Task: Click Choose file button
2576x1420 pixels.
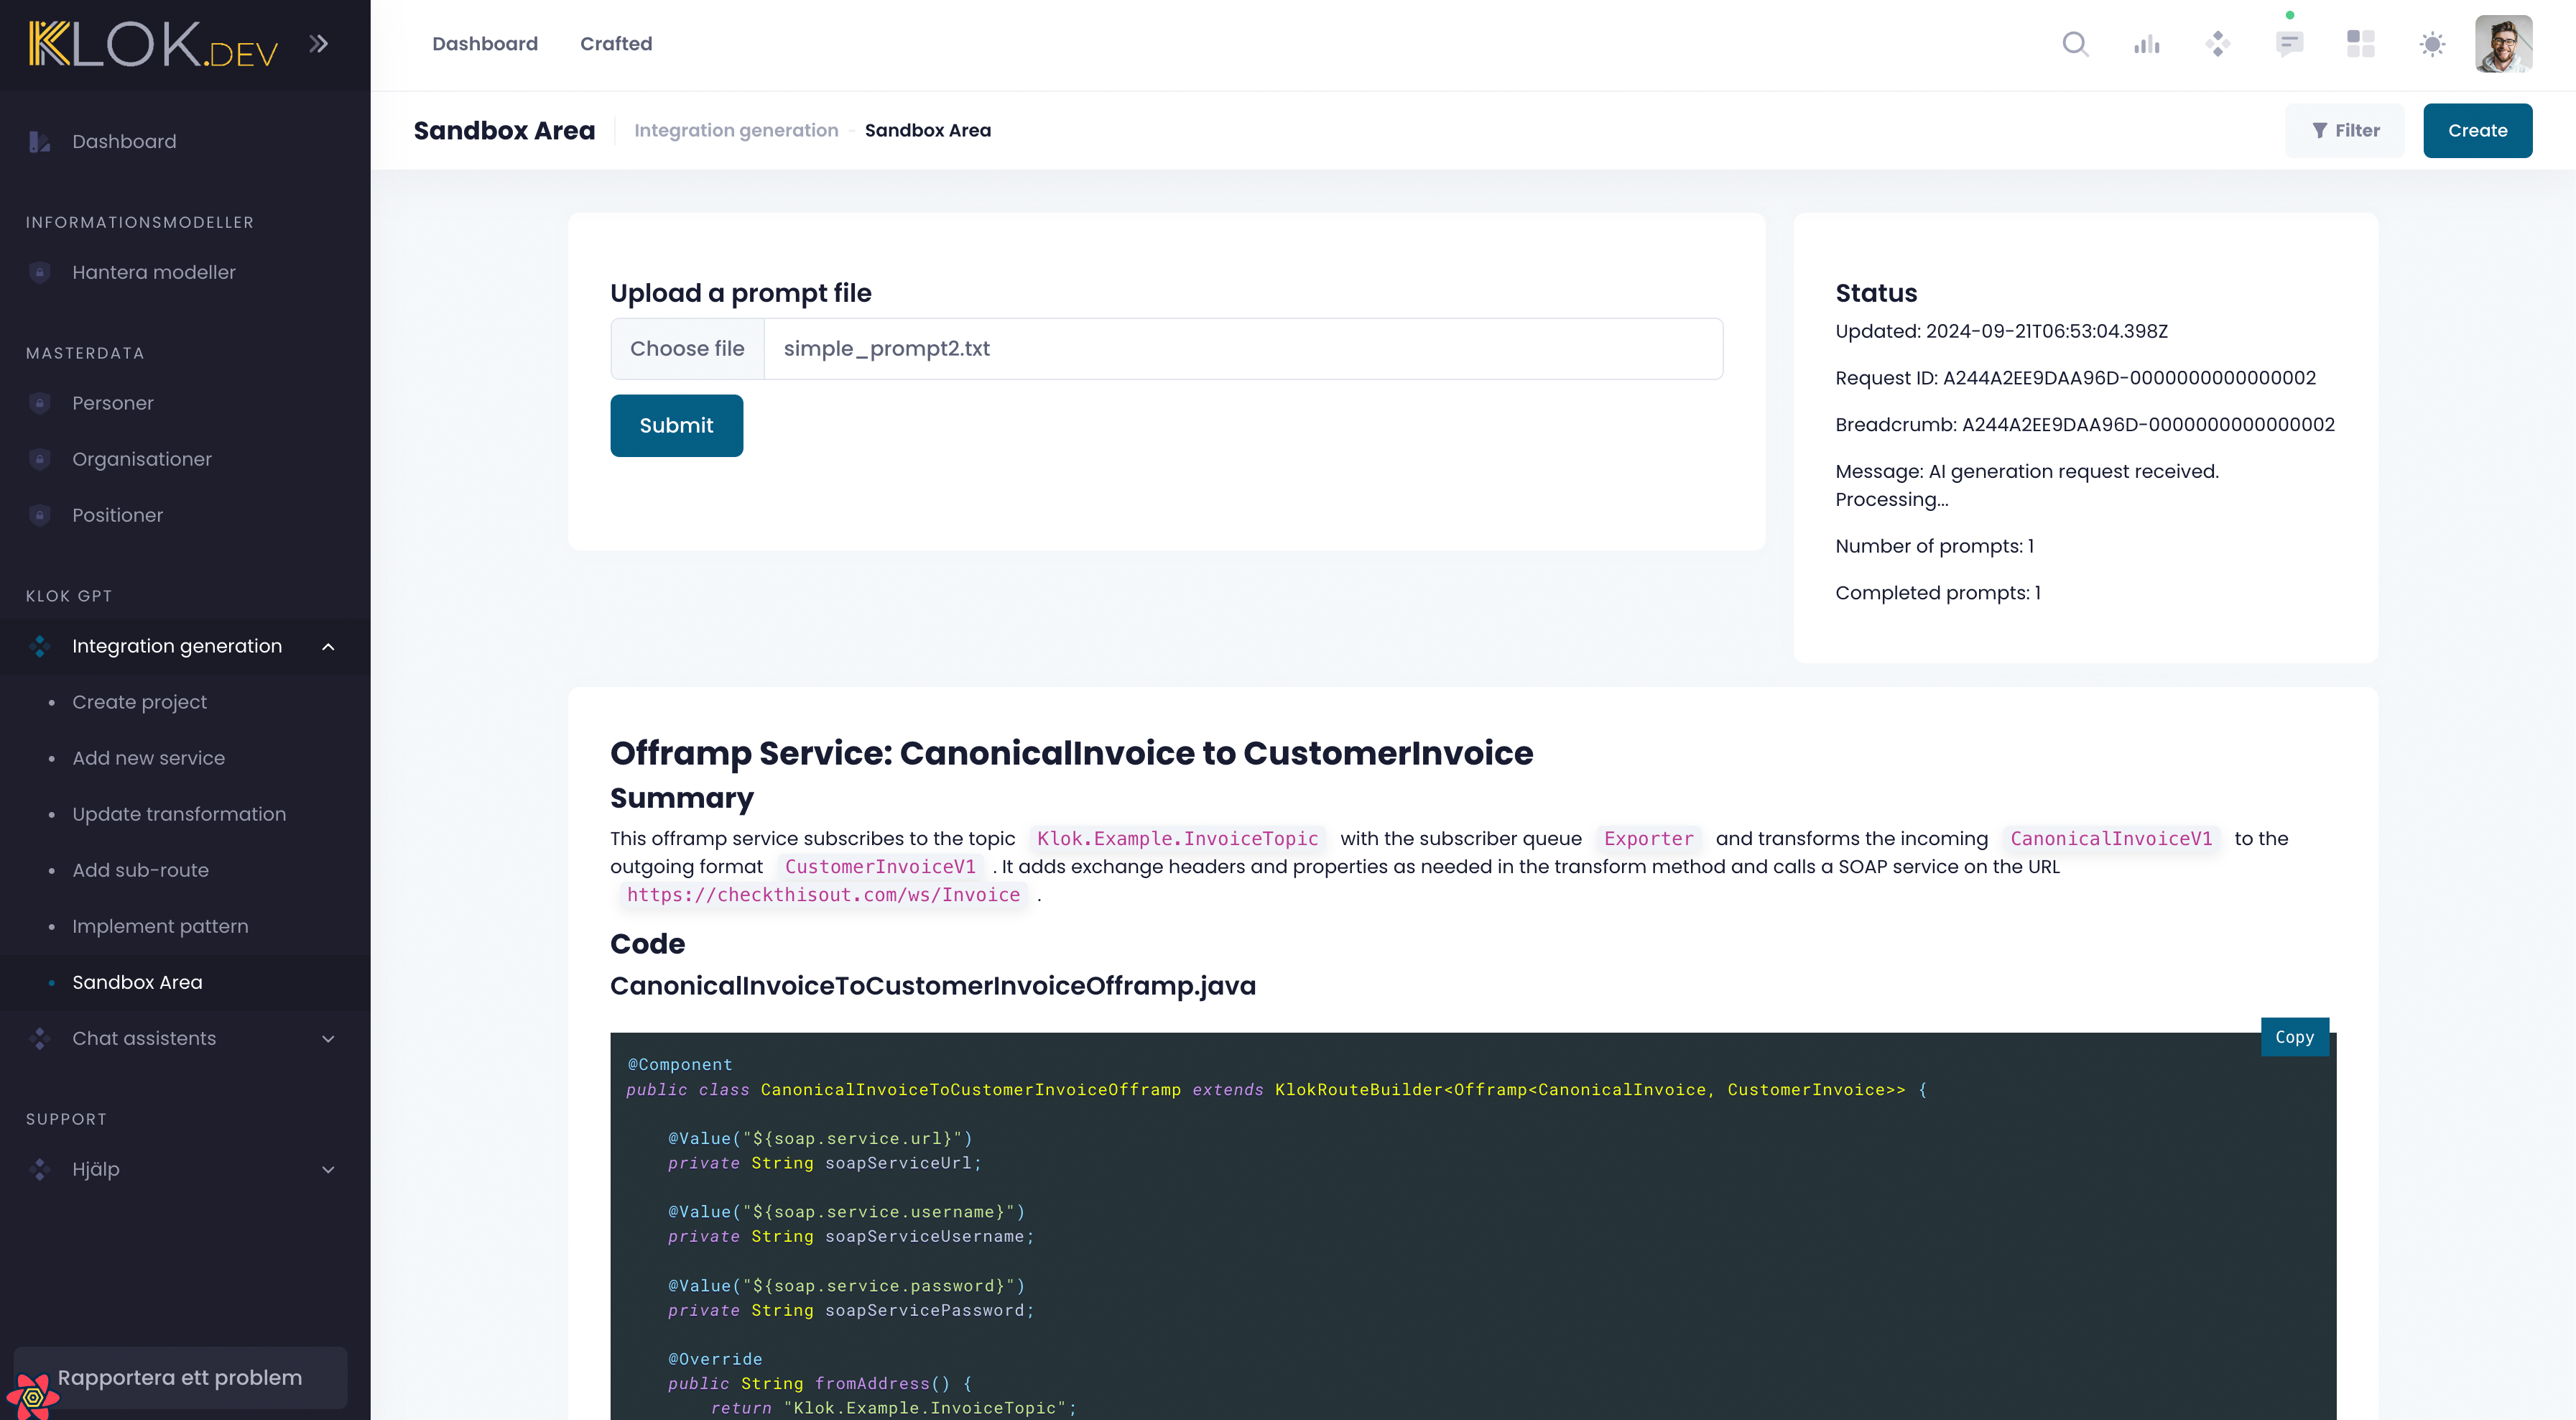Action: tap(687, 349)
